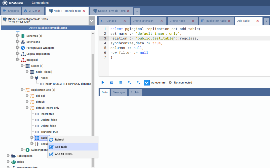Choose Add Table from context menu
The height and width of the screenshot is (168, 270).
coord(73,147)
